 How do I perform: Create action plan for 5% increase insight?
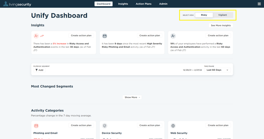pos(81,36)
